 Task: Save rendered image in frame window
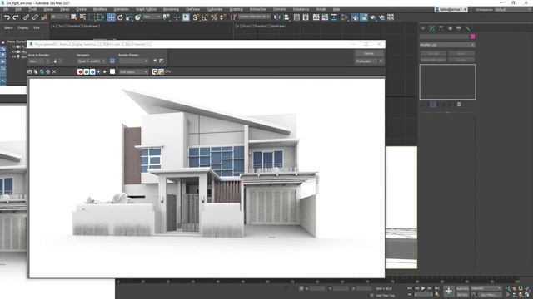[x=30, y=72]
